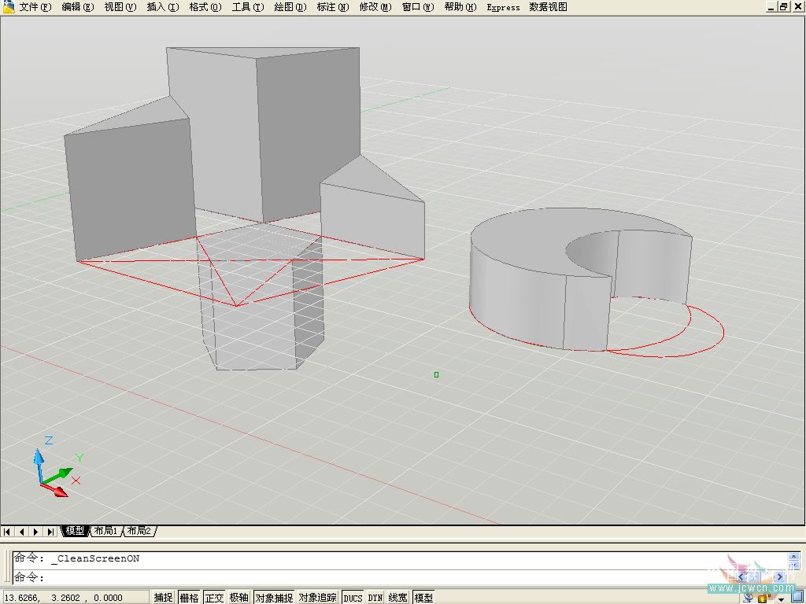Switch to the 布局1 layout tab

point(106,531)
